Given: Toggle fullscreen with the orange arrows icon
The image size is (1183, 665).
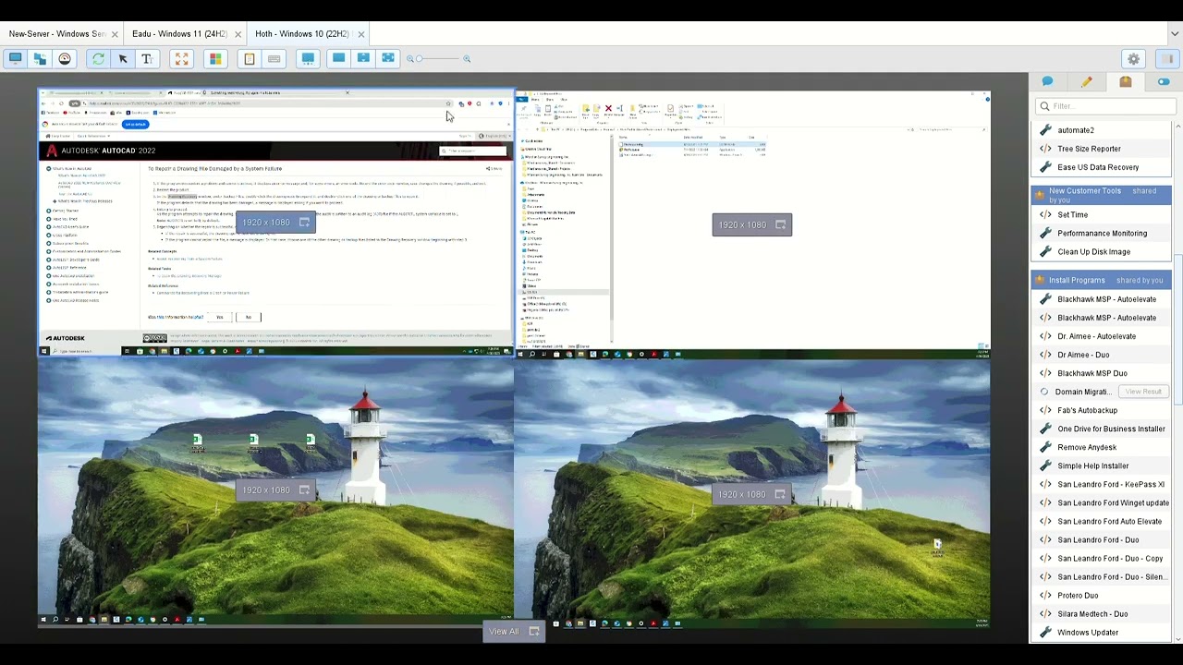Looking at the screenshot, I should [181, 58].
